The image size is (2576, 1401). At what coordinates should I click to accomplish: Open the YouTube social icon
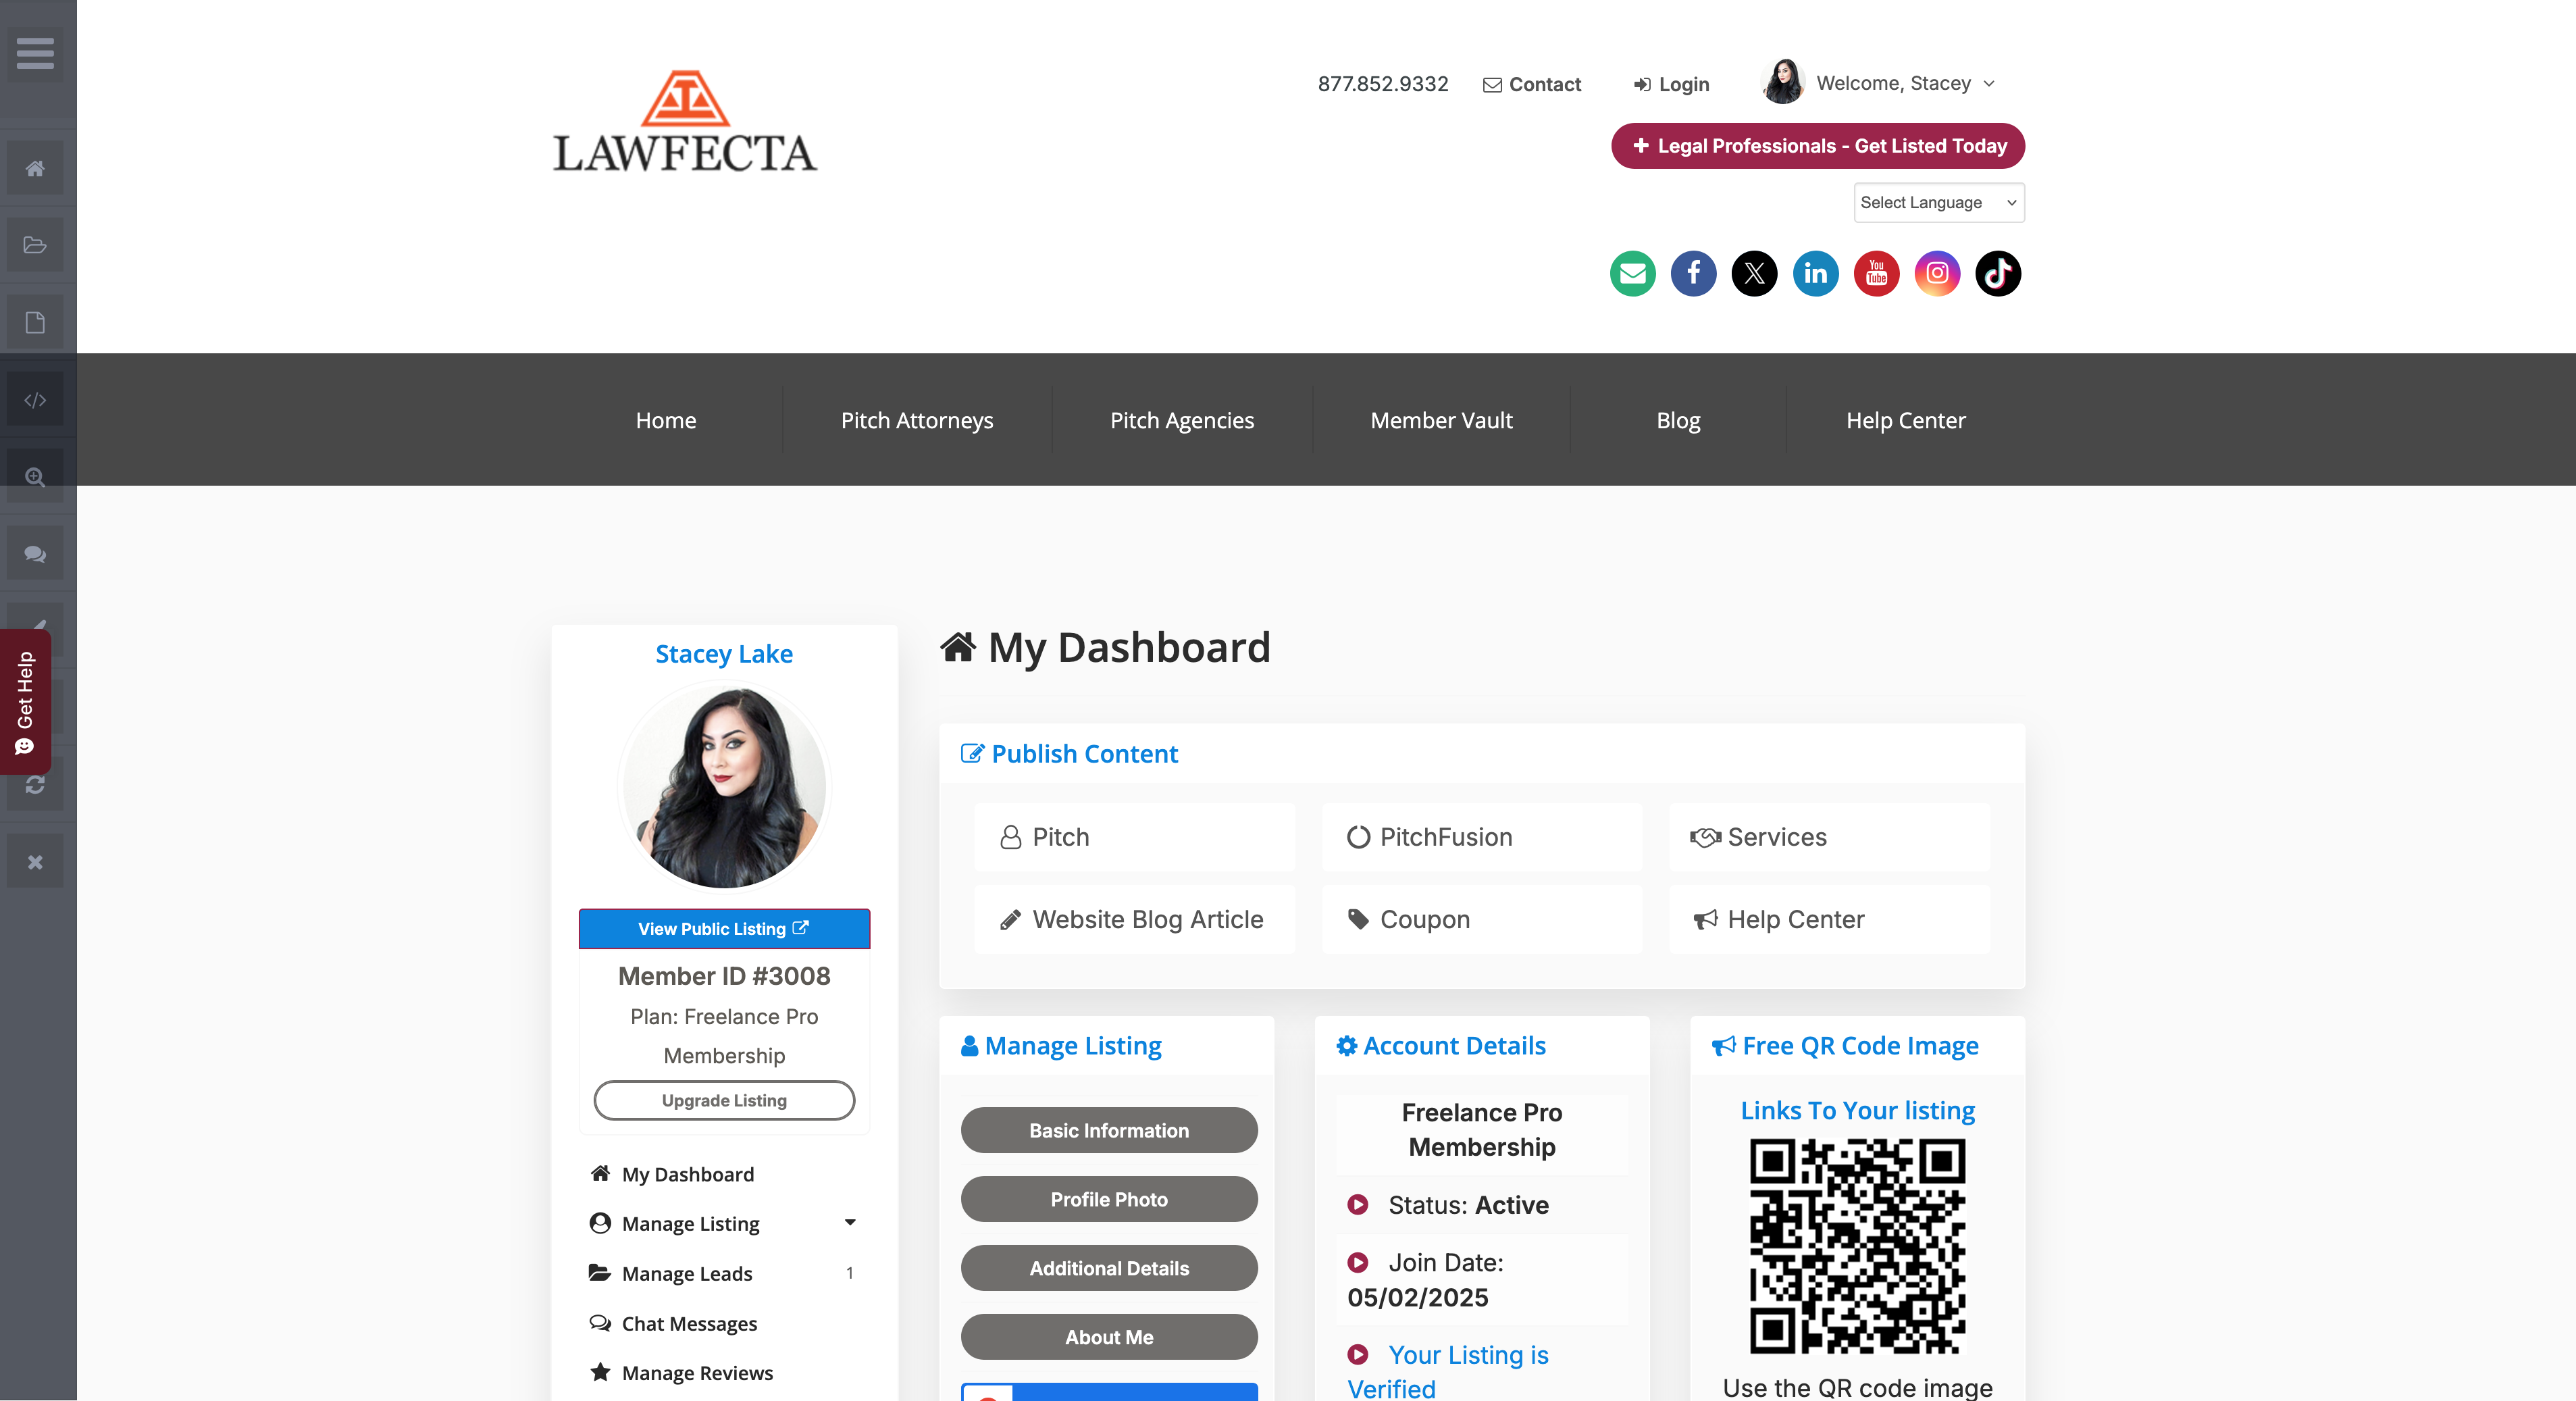pyautogui.click(x=1876, y=273)
